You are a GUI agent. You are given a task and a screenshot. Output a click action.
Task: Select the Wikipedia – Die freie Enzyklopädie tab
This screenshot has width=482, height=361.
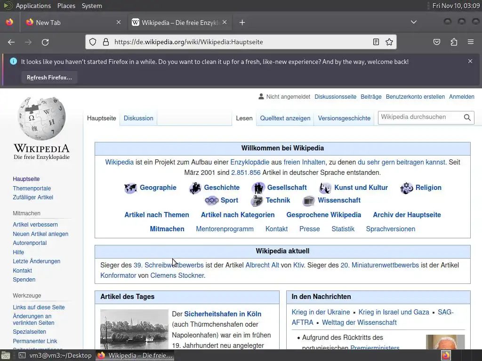tap(180, 23)
